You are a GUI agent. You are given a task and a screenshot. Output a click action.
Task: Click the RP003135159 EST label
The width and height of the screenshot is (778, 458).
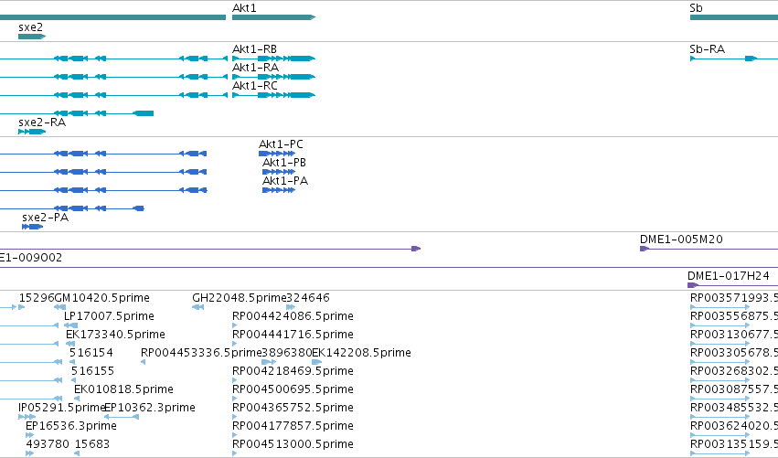point(734,444)
